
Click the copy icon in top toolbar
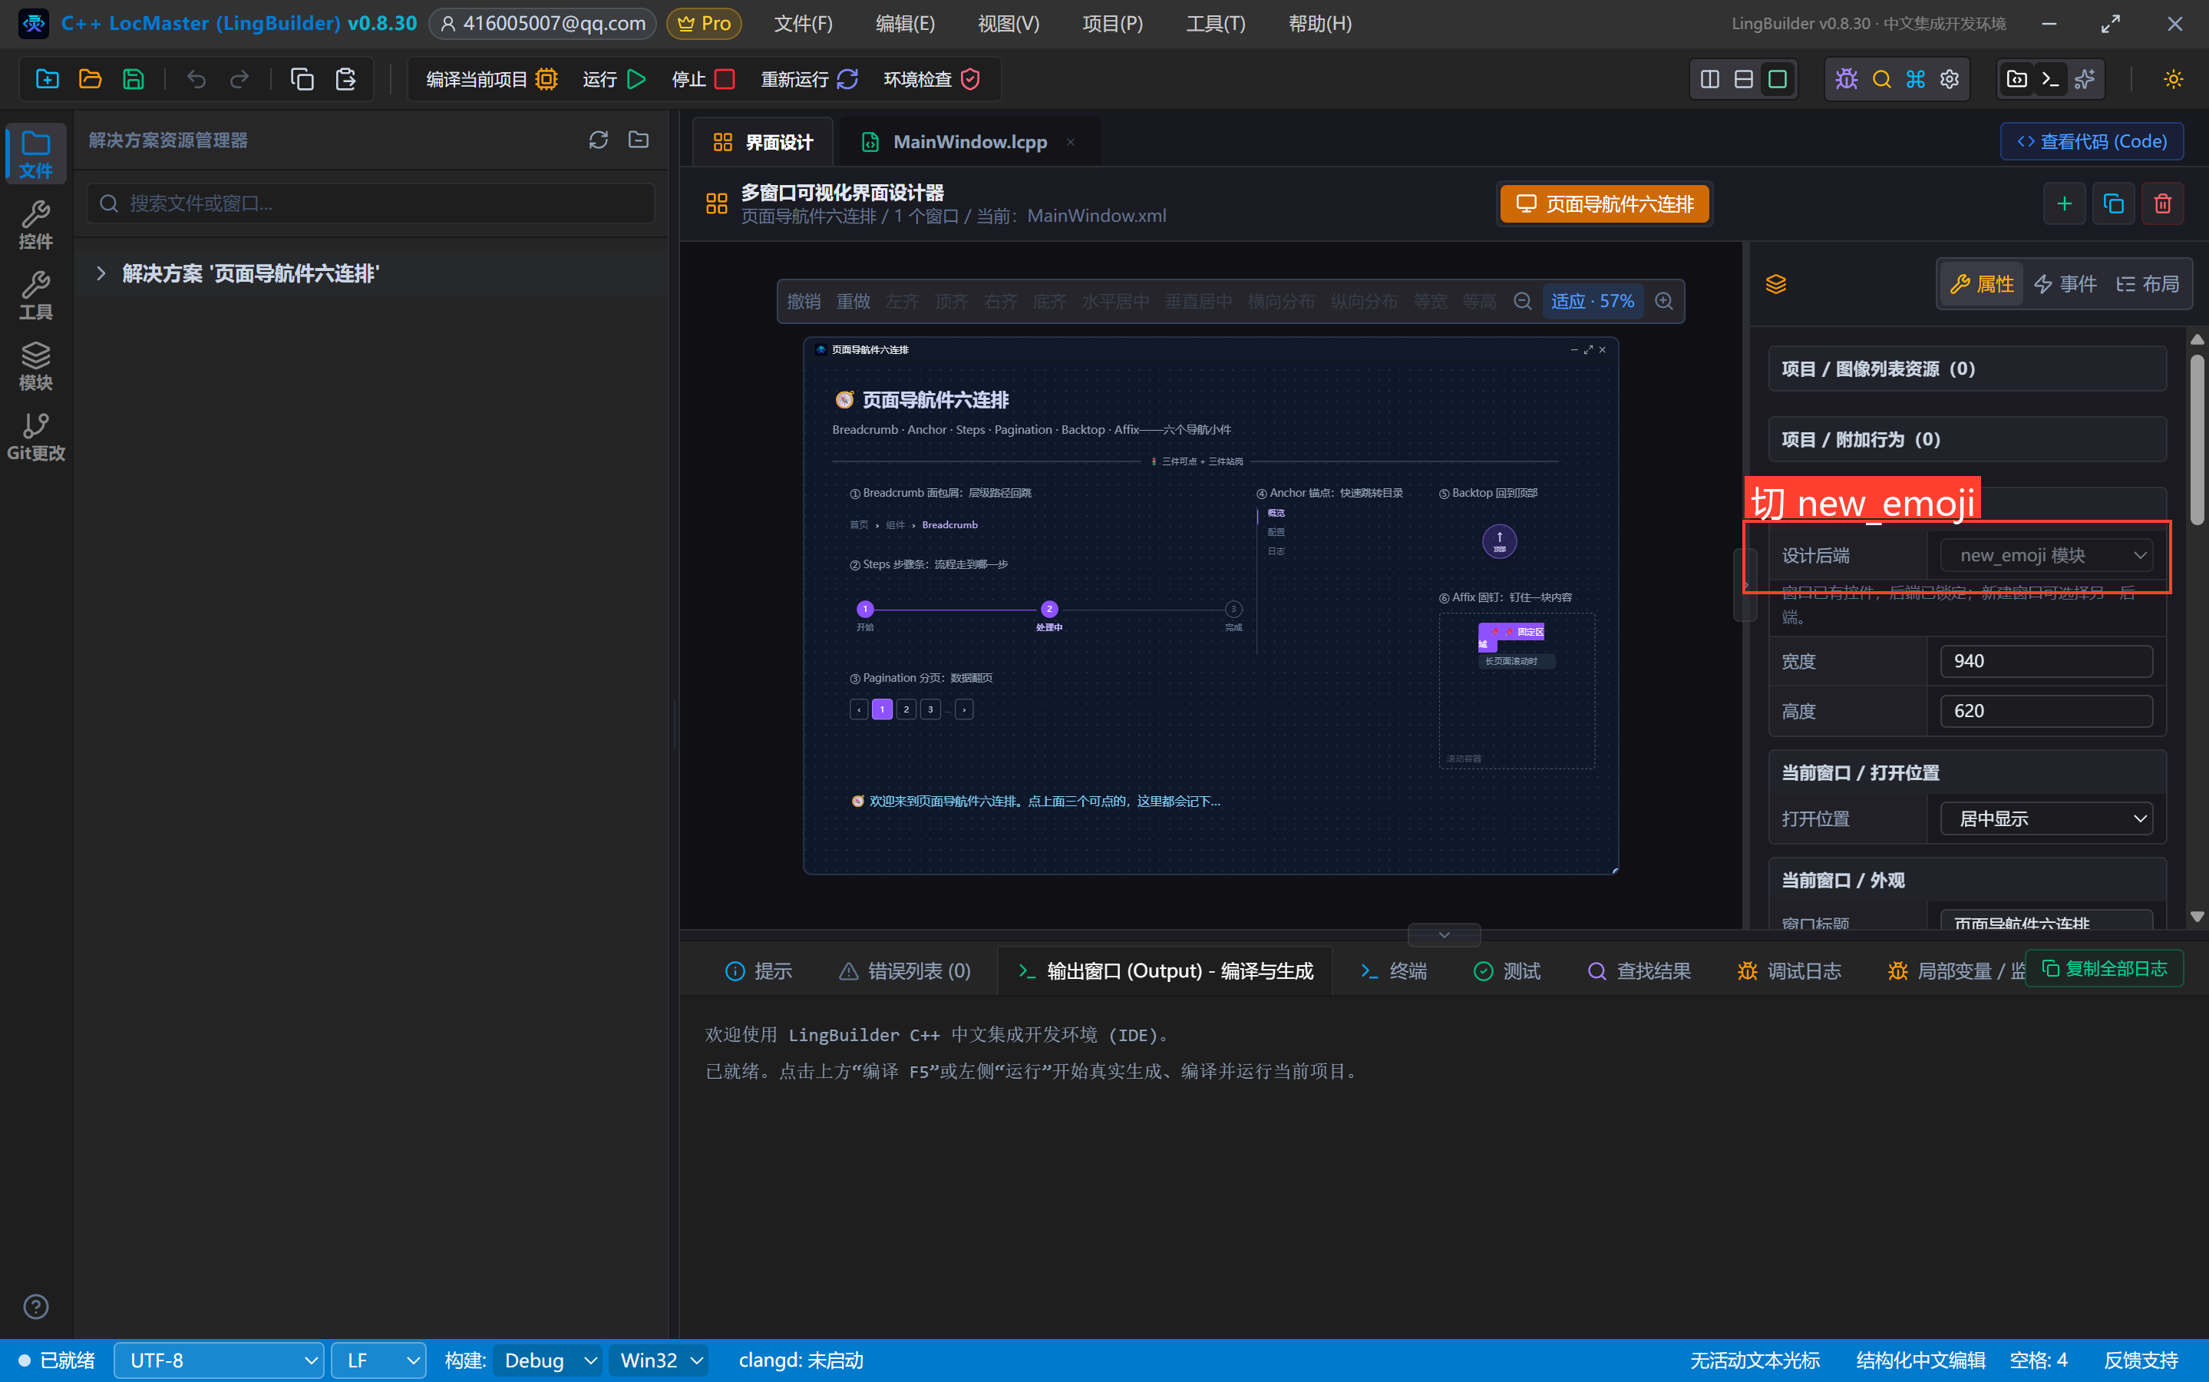coord(302,80)
